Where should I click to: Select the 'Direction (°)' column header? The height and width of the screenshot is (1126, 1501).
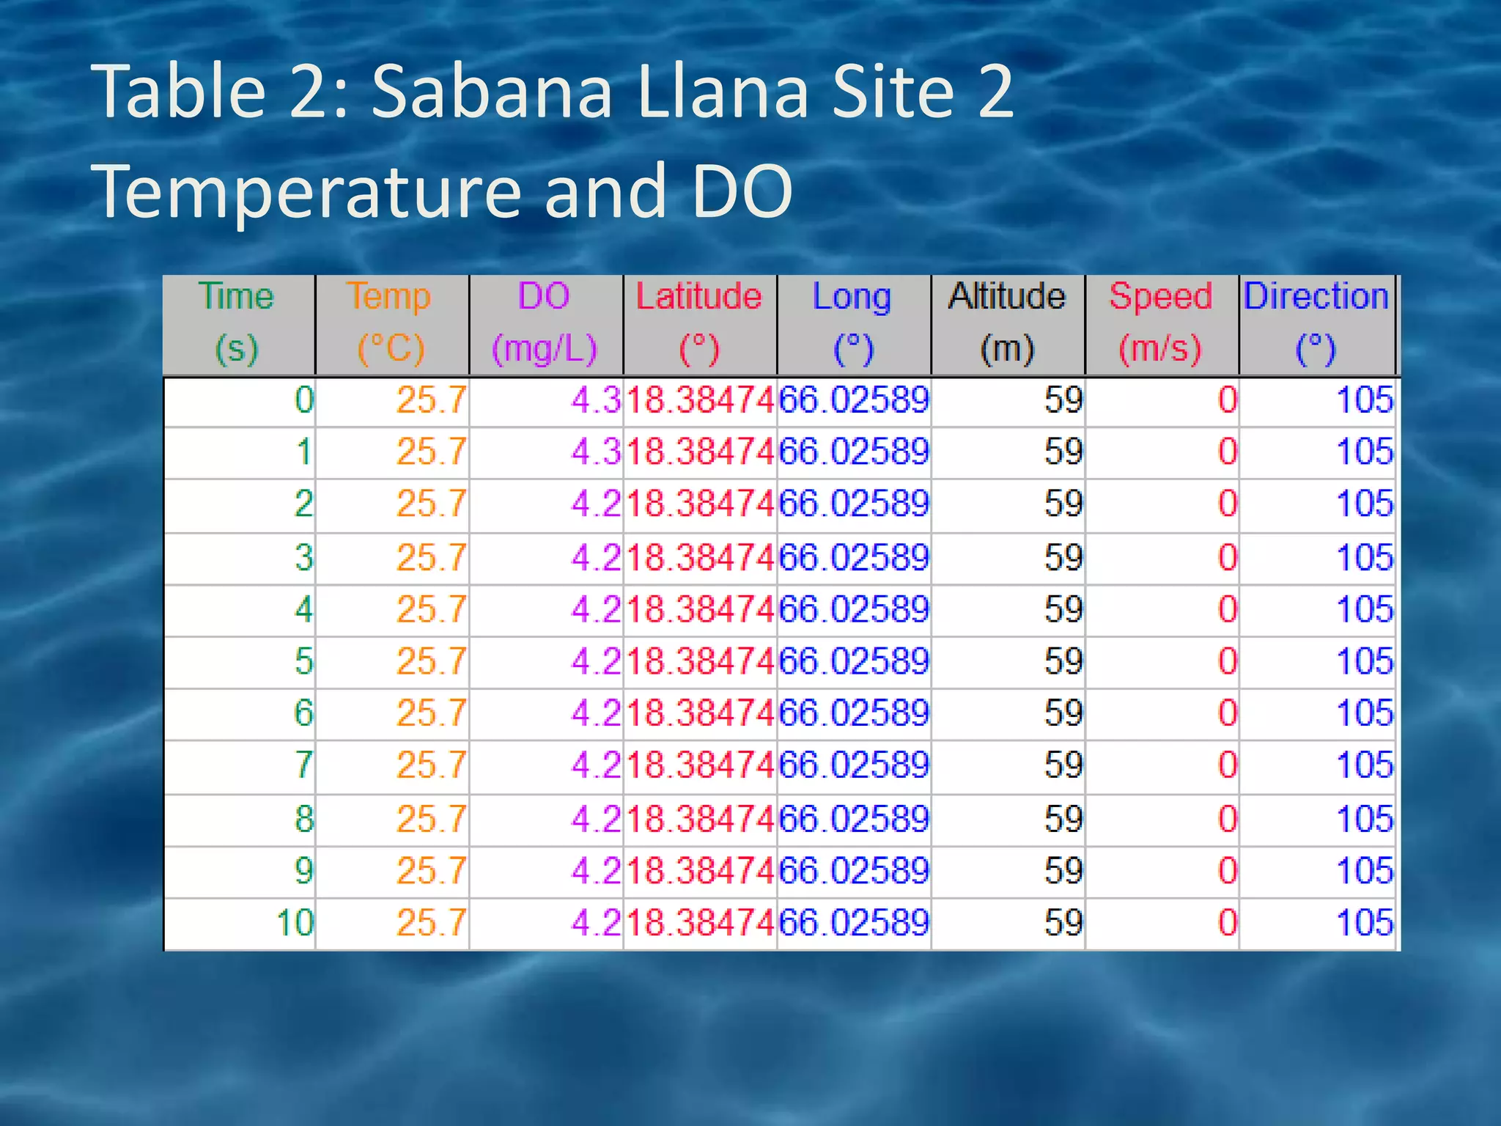tap(1317, 325)
